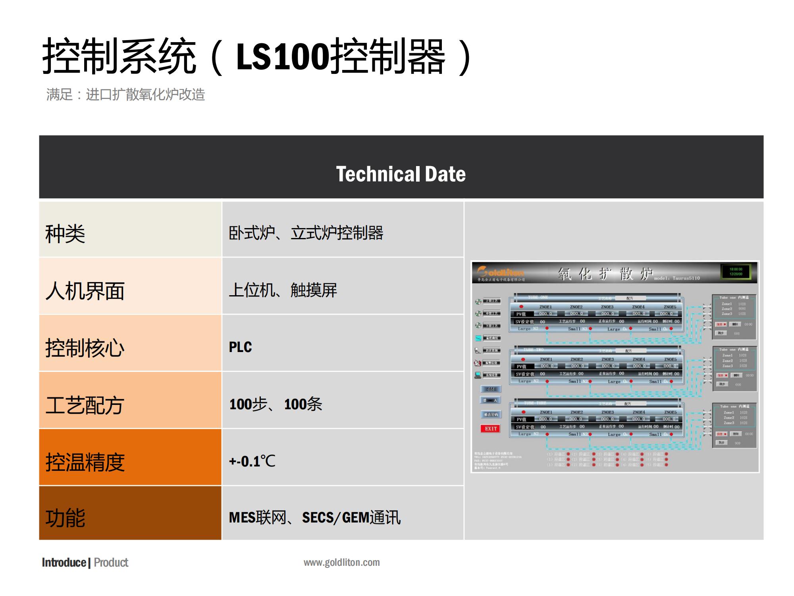
Task: Click the 氧化扩散炉 HMI title
Action: [605, 274]
